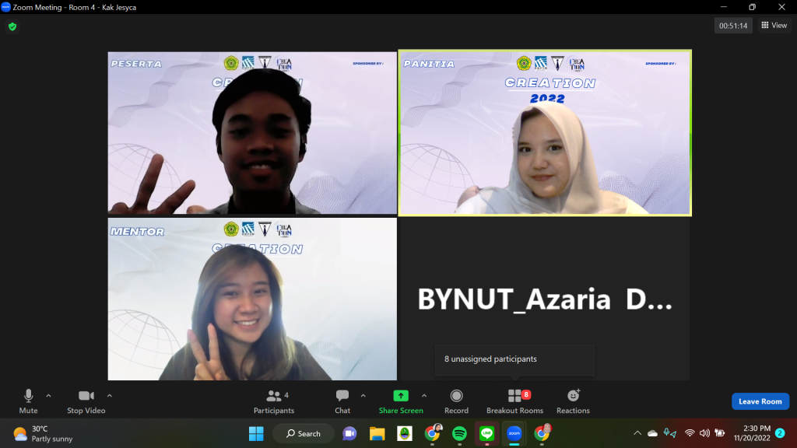Select the BYNUT_Azaria participant tile
This screenshot has height=448, width=797.
(x=544, y=299)
